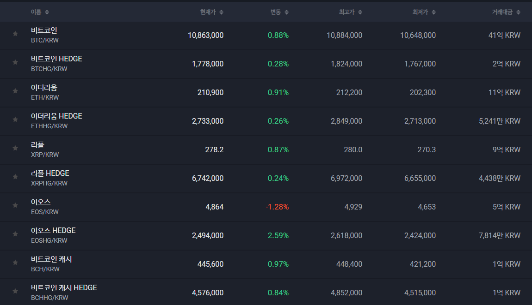
Task: Click trade volume 7,814만 KRW
Action: pos(500,236)
